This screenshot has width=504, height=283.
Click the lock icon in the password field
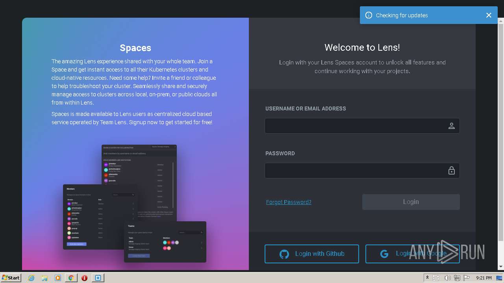452,171
